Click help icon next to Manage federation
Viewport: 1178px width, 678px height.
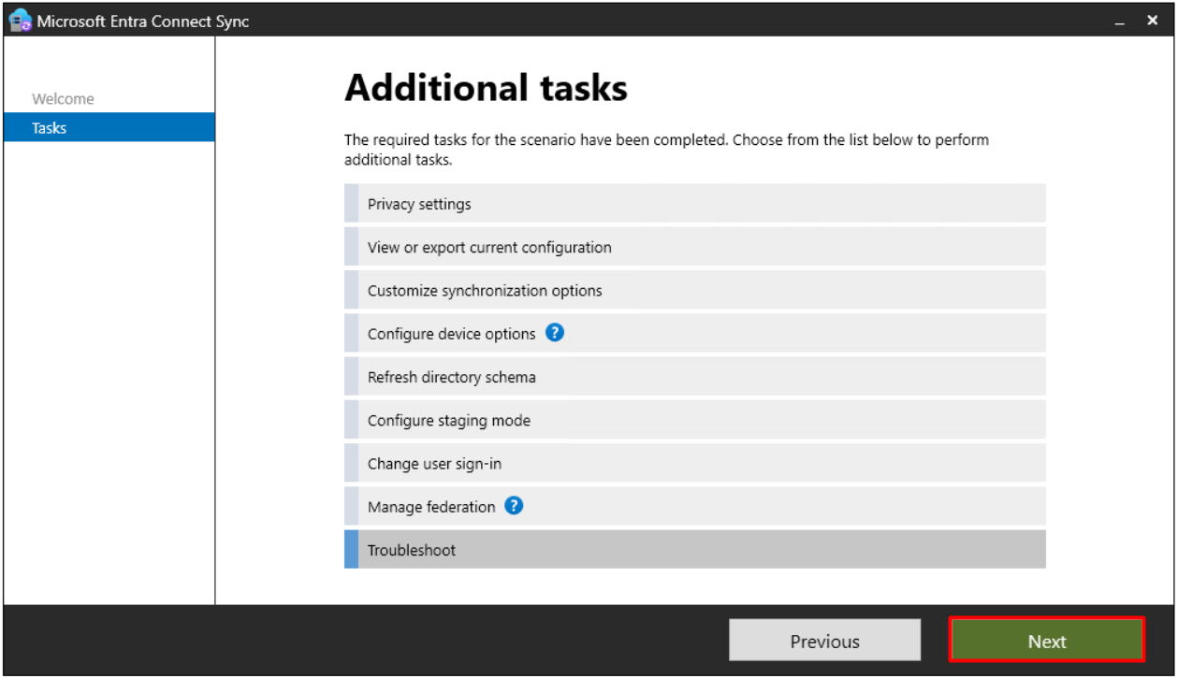(514, 505)
